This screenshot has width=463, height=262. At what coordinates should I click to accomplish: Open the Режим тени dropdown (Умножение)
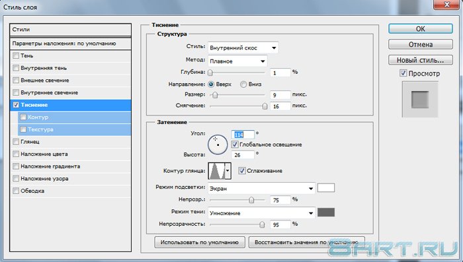(x=262, y=213)
